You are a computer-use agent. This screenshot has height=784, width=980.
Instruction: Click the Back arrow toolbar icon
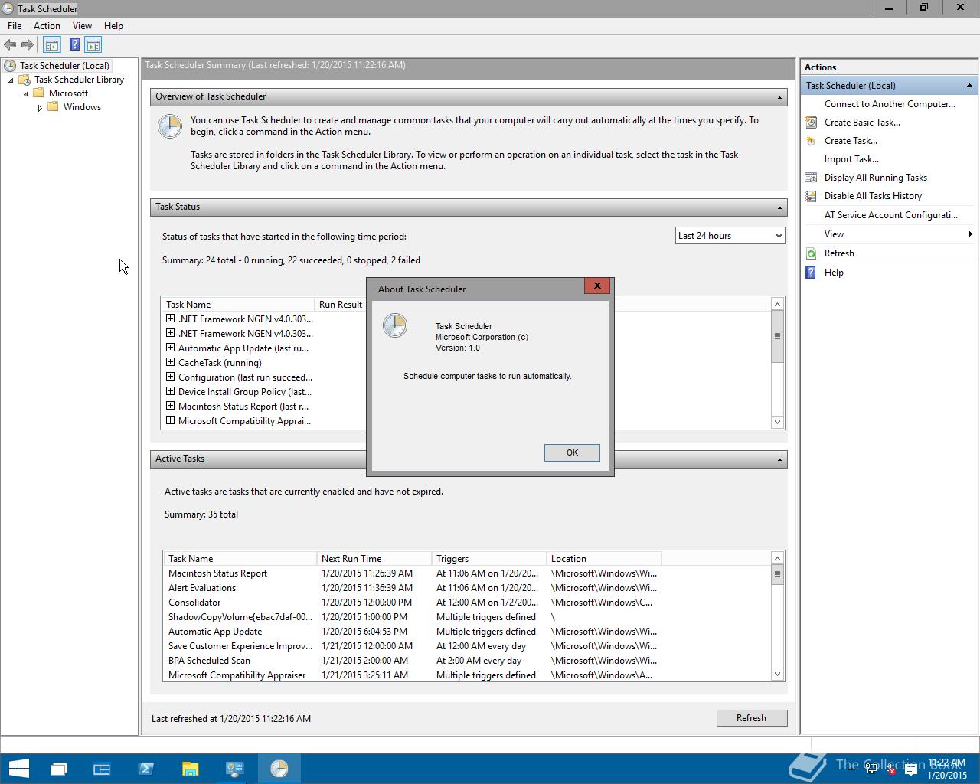[x=10, y=45]
